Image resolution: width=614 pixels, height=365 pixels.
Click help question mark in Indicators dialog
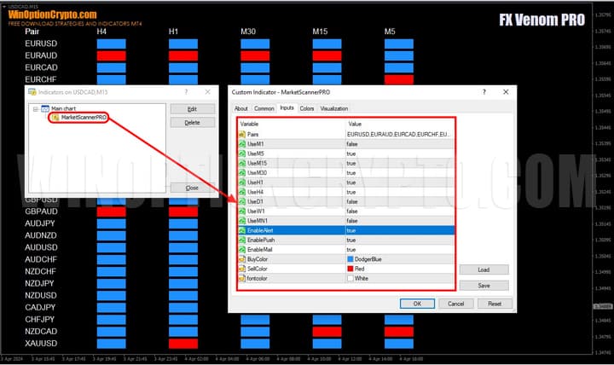click(x=186, y=92)
